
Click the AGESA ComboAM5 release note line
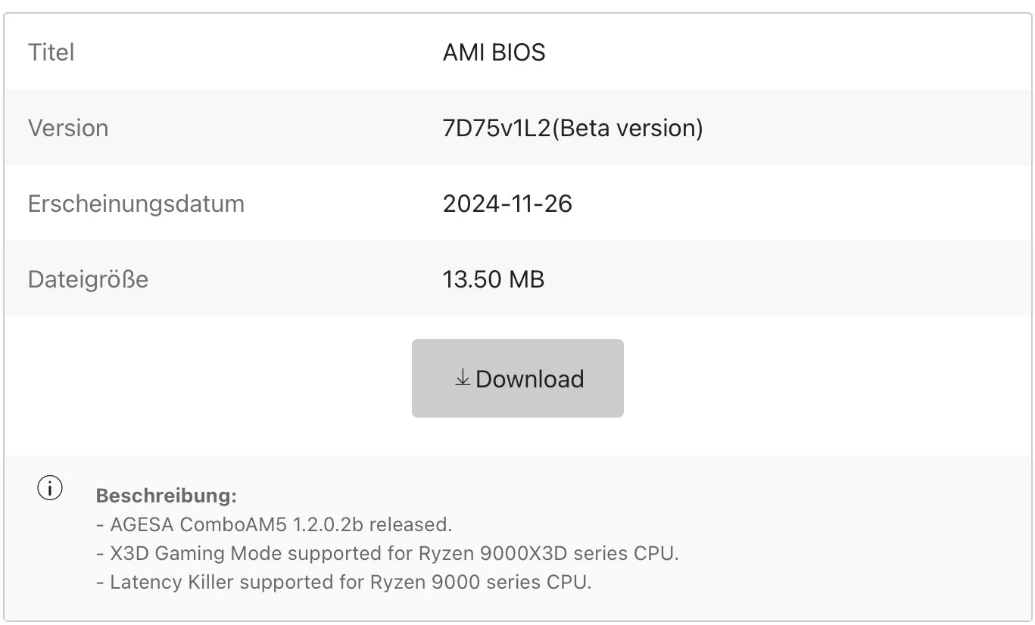[274, 524]
